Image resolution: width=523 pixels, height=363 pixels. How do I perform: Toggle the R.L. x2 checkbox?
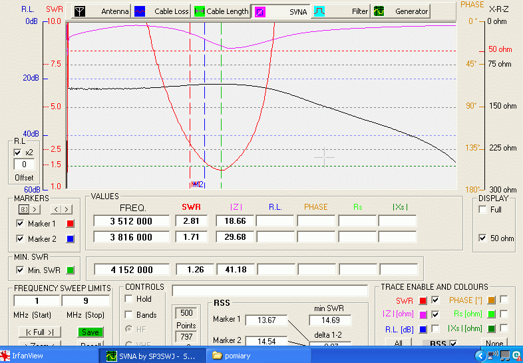[x=18, y=153]
